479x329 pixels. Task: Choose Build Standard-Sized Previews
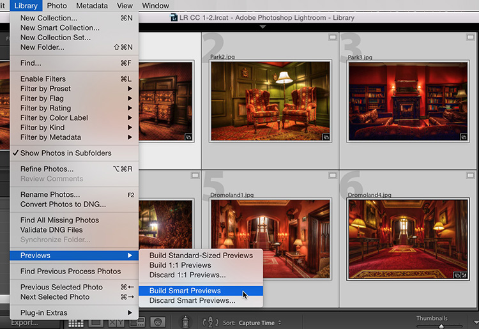(201, 256)
